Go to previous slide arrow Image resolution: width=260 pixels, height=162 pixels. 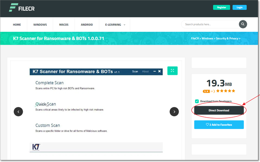tap(18, 112)
